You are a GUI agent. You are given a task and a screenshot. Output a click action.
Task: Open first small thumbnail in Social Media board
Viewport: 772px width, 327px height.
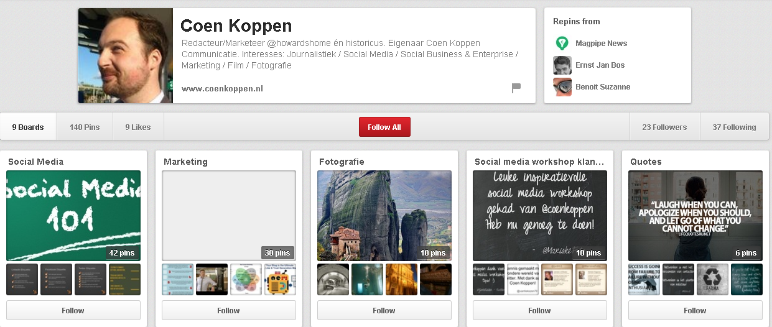(22, 279)
